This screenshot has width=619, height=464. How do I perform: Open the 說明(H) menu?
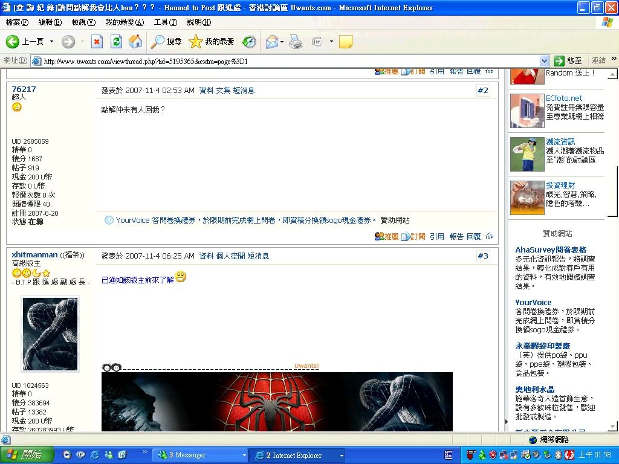click(199, 22)
